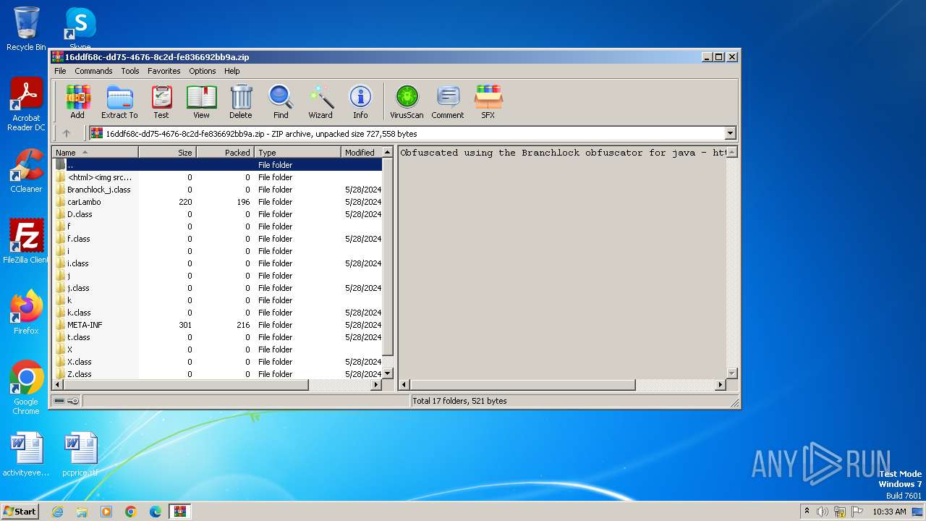Open Acrobat Reader DC desktop shortcut
The width and height of the screenshot is (926, 521).
(26, 104)
